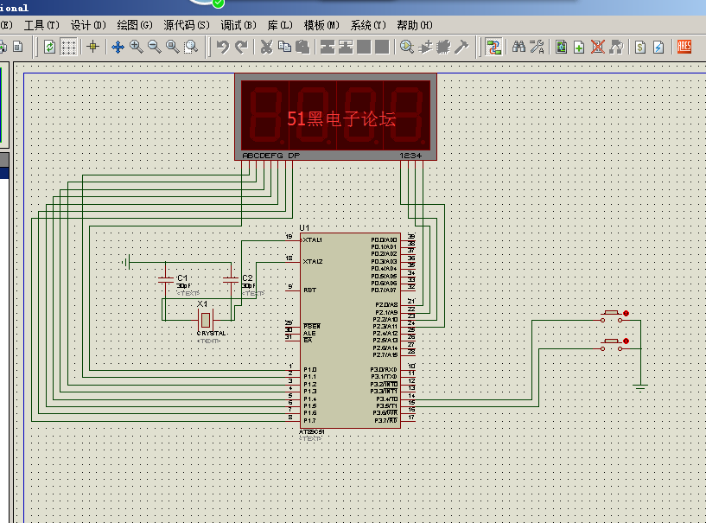Click the XTAL1 pin label
The width and height of the screenshot is (706, 523).
coord(313,240)
